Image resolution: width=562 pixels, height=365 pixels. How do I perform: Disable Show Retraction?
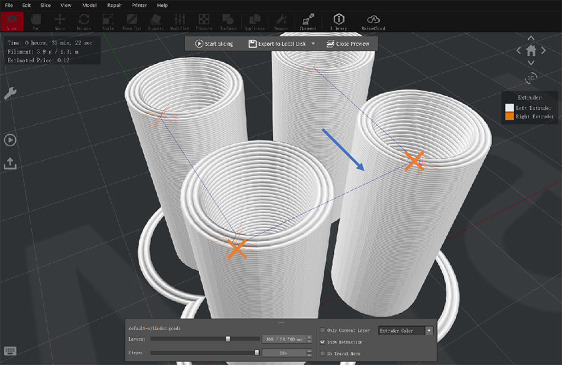click(x=322, y=342)
